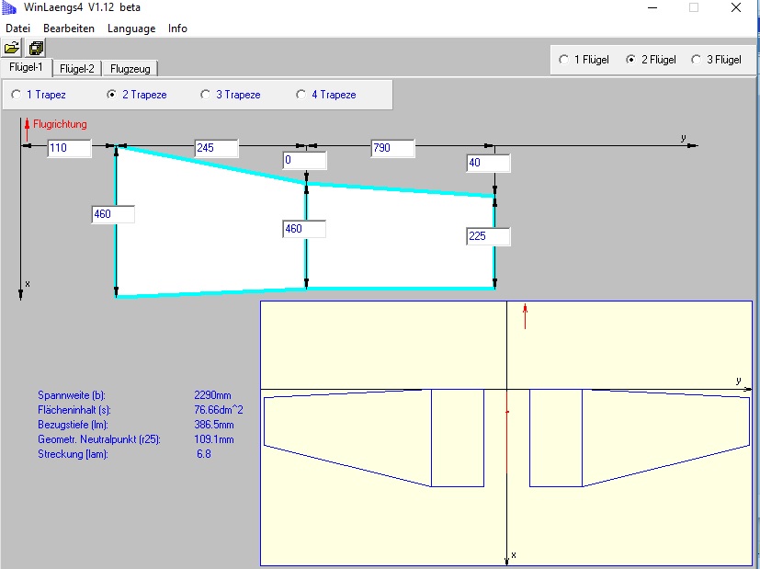Click the sweep offset field showing 40
The image size is (760, 569).
pyautogui.click(x=488, y=163)
